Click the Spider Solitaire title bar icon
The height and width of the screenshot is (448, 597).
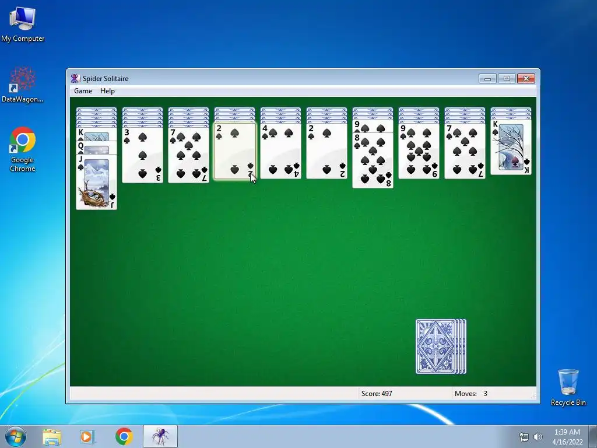pyautogui.click(x=75, y=79)
